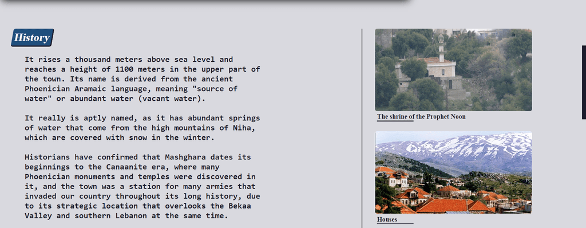Viewport: 586px width, 228px height.
Task: Click the minaret in the shrine photo
Action: tap(441, 48)
